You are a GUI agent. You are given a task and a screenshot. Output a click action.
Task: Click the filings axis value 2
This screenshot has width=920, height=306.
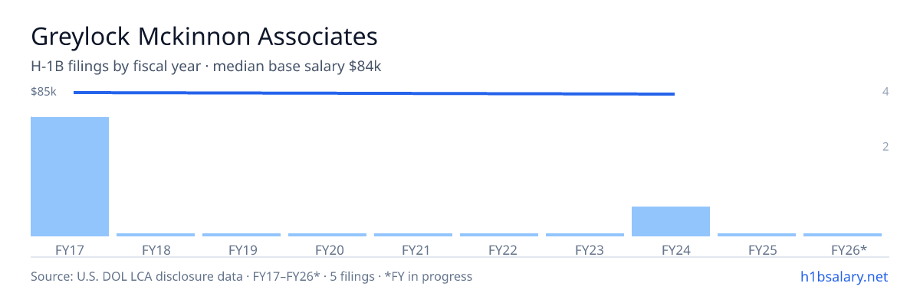[886, 146]
